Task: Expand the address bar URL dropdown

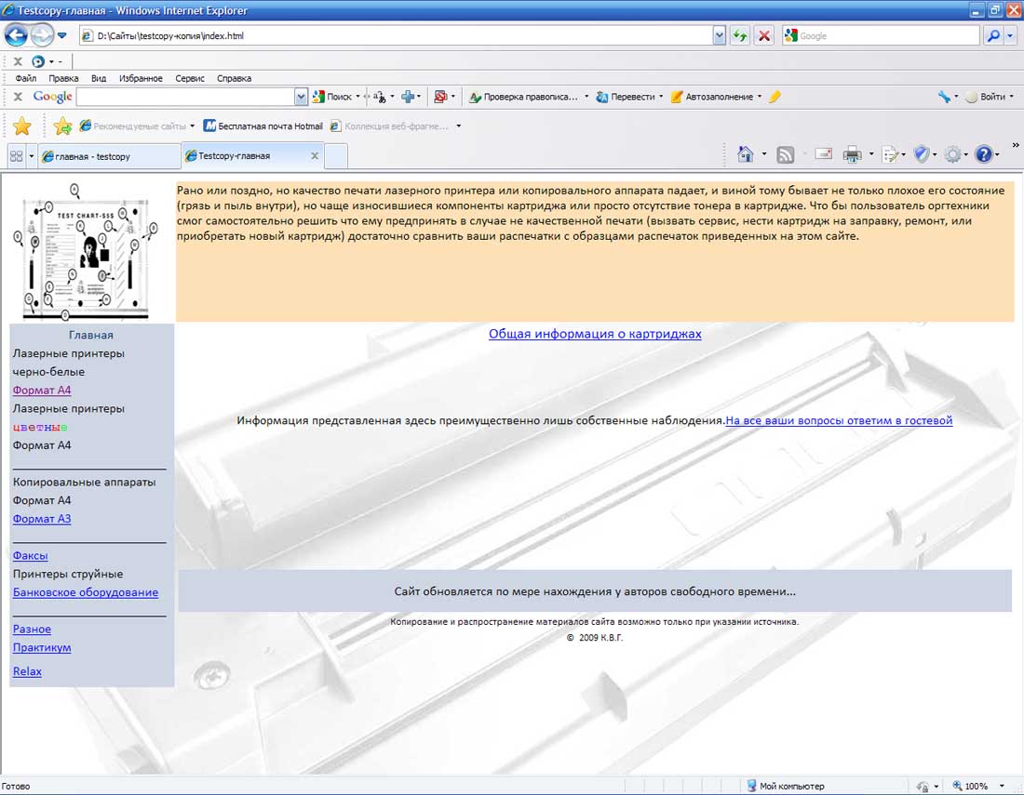Action: (x=719, y=36)
